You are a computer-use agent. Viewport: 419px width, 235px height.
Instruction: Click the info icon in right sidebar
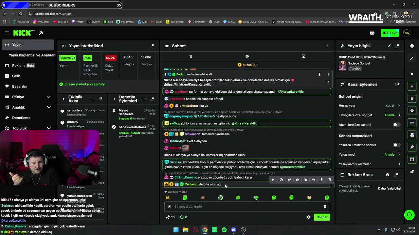tap(412, 46)
